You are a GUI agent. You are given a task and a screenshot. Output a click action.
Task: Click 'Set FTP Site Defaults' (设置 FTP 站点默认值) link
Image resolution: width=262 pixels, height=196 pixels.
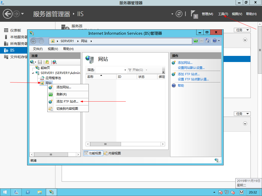pyautogui.click(x=193, y=79)
